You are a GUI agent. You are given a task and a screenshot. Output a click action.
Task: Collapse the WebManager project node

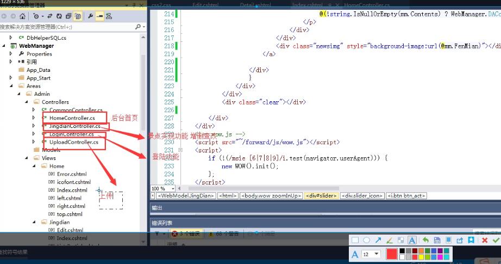4,46
